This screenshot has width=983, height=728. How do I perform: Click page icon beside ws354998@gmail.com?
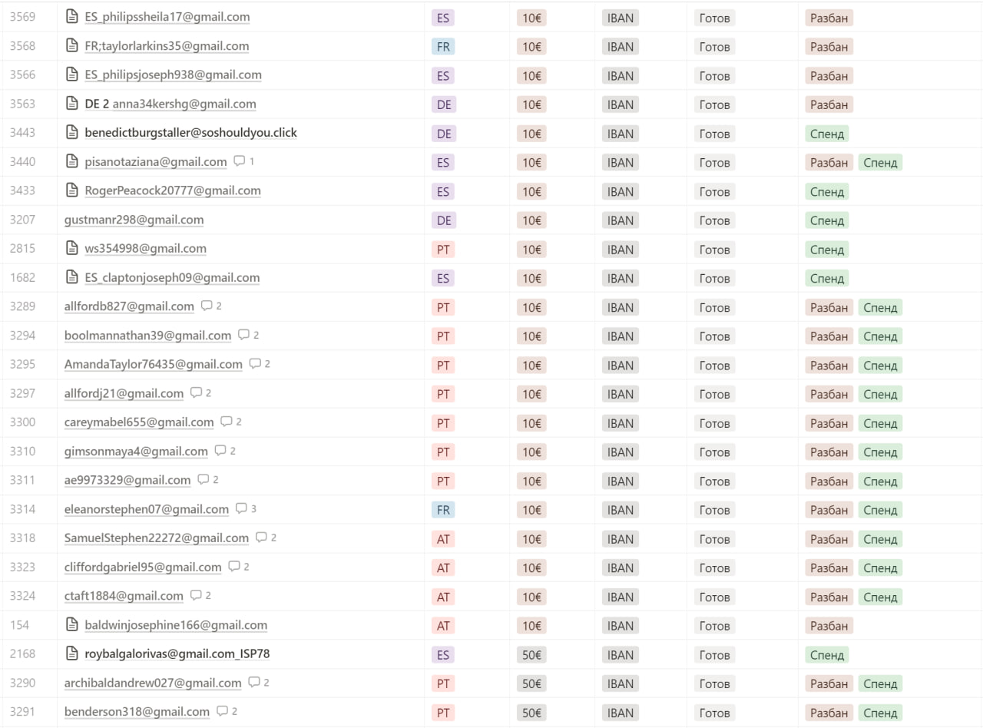tap(72, 249)
